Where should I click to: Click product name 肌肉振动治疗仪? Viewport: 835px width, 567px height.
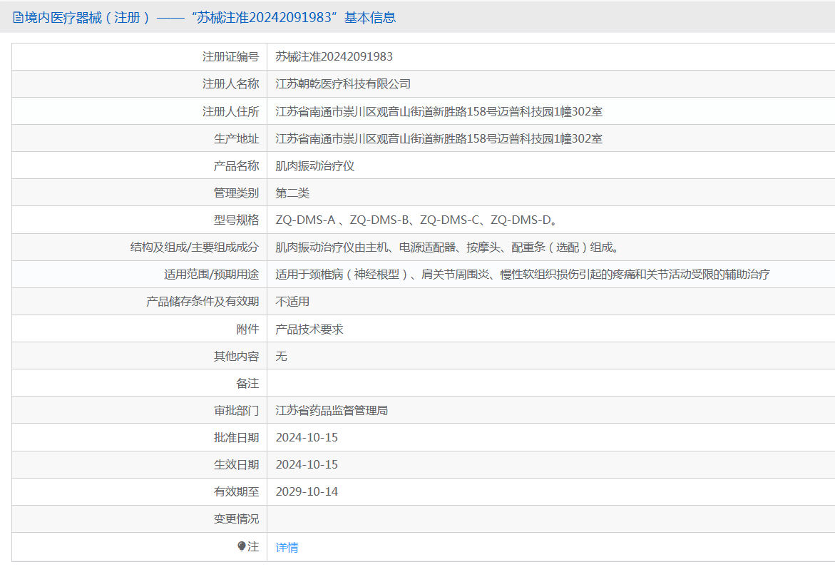click(x=314, y=166)
